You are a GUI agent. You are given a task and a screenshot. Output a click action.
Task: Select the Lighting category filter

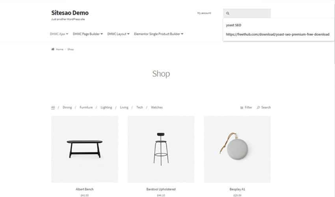(x=106, y=107)
